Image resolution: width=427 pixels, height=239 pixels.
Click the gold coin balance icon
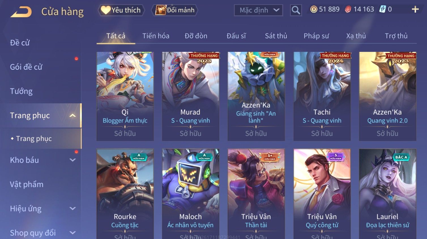point(313,9)
